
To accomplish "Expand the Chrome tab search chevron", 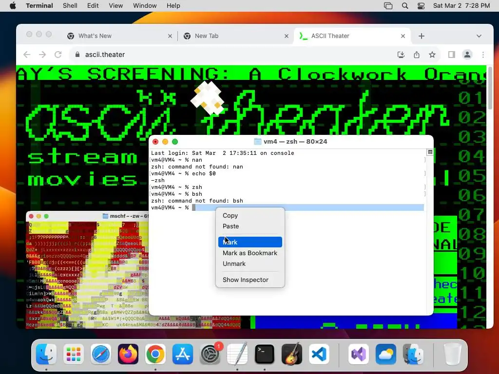I will click(479, 36).
